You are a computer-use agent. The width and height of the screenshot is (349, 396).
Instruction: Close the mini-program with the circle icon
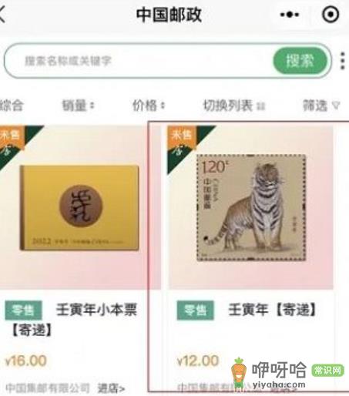pyautogui.click(x=331, y=15)
